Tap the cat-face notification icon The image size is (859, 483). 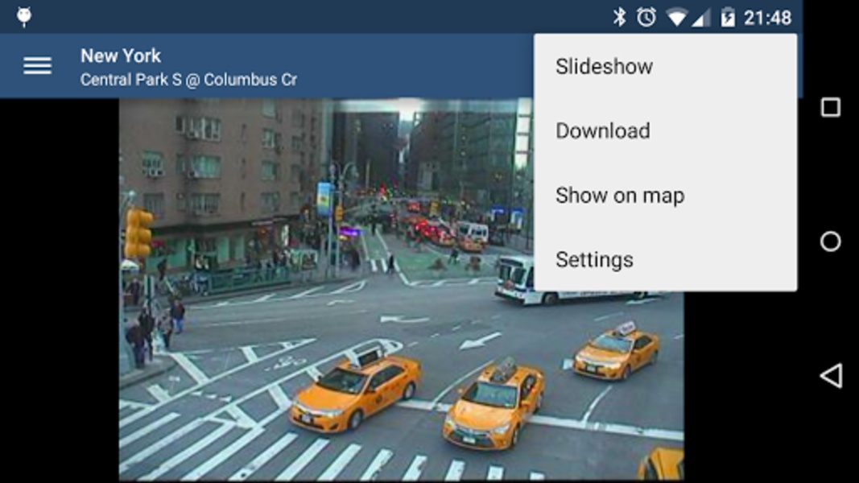24,17
